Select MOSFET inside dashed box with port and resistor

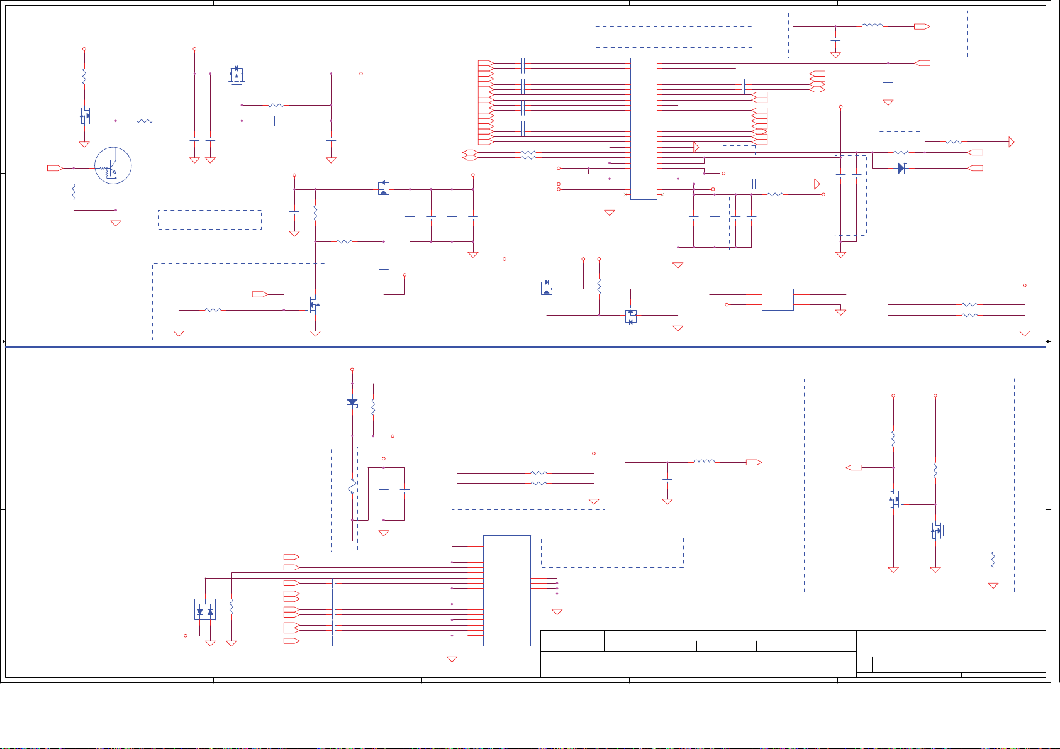(x=313, y=305)
